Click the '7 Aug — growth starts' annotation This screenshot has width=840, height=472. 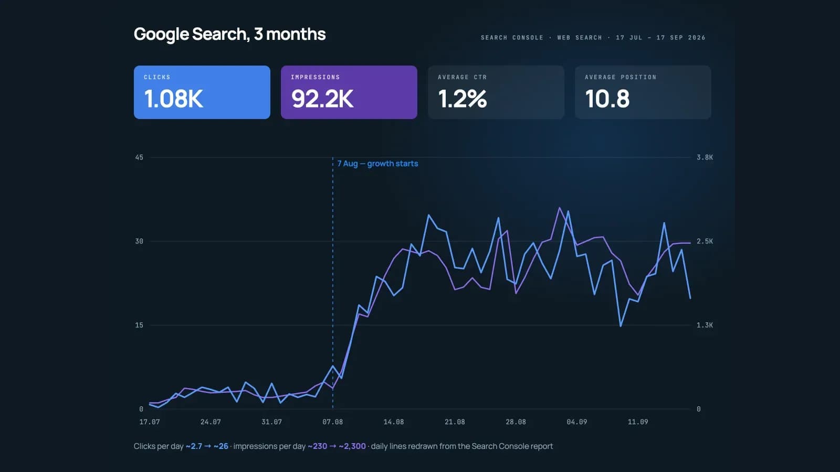[x=378, y=164]
